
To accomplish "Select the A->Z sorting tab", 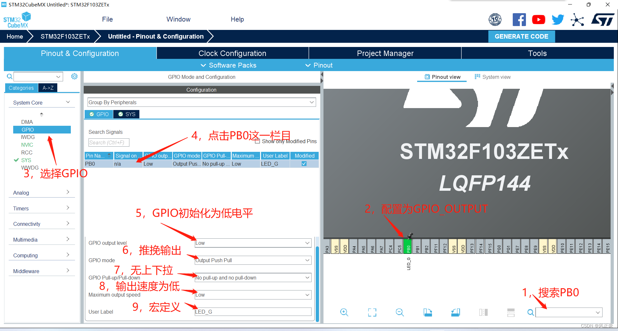I will click(48, 88).
